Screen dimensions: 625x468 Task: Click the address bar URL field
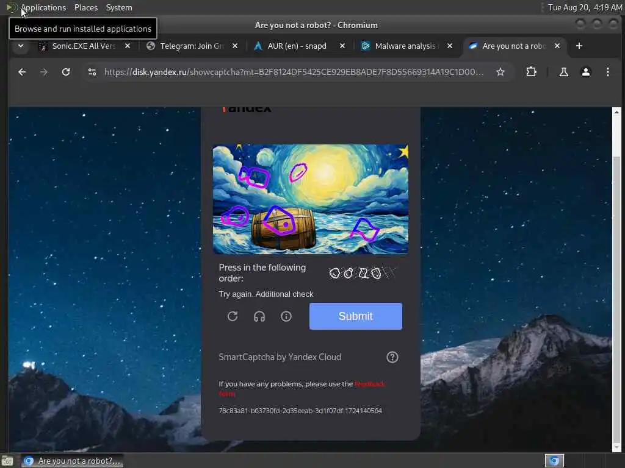click(x=294, y=72)
